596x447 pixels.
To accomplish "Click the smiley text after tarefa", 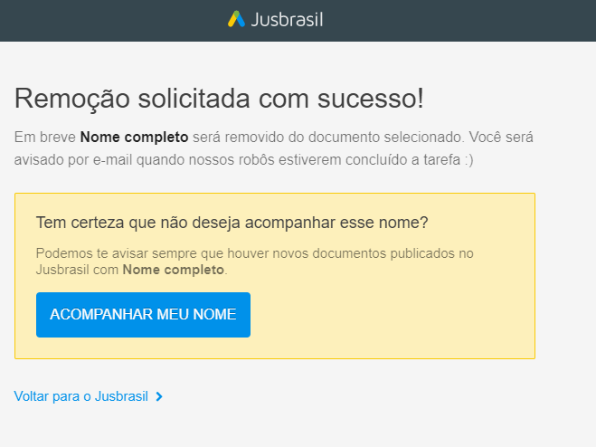I will (x=468, y=160).
